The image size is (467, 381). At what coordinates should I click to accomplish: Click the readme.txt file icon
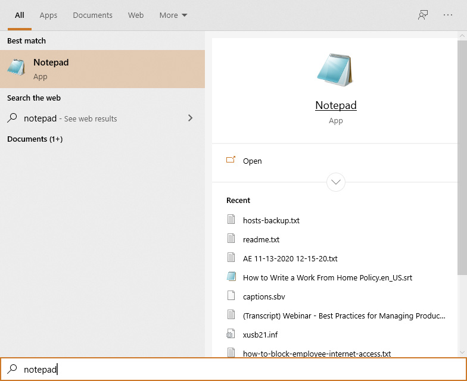[x=231, y=238]
